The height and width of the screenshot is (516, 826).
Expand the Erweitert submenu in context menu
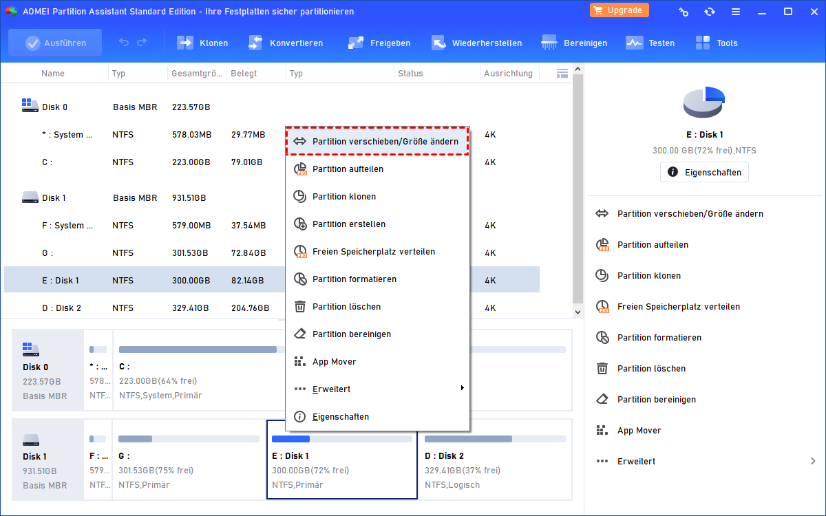(377, 389)
